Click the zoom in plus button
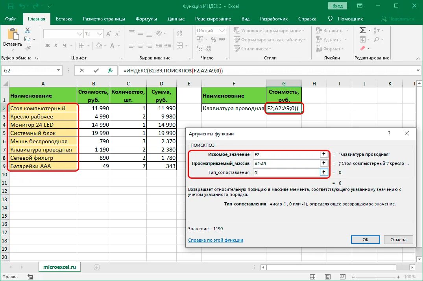Image resolution: width=423 pixels, height=281 pixels. (x=398, y=277)
